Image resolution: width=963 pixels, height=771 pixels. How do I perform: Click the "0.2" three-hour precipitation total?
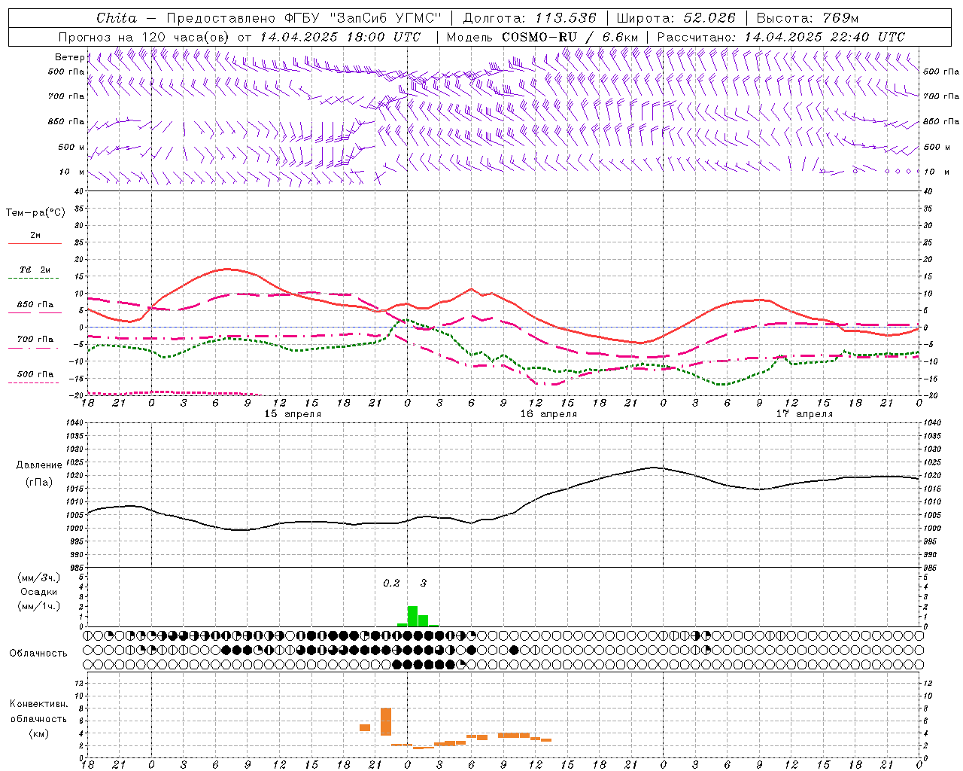391,583
